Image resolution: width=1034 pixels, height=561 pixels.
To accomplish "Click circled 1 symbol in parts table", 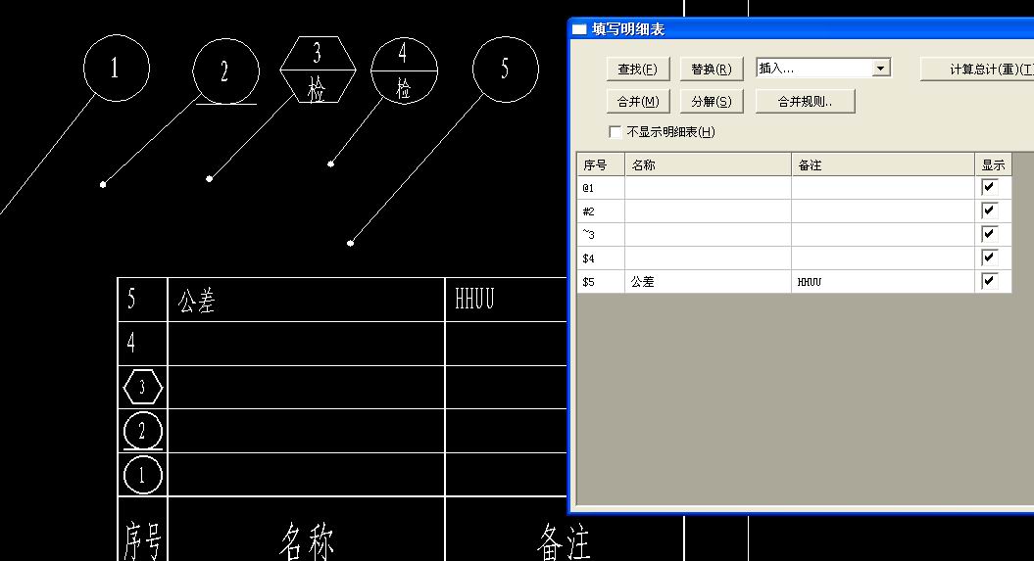I will [143, 476].
